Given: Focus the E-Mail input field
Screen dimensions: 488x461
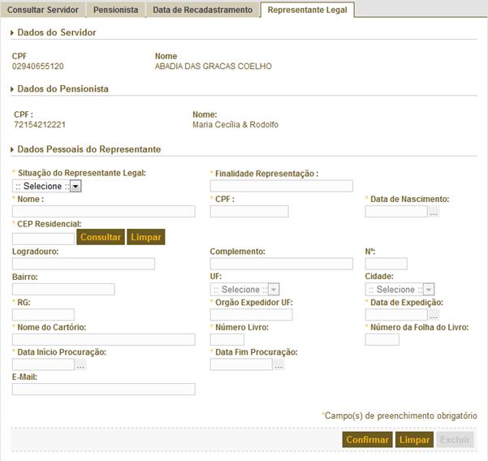Looking at the screenshot, I should point(103,390).
